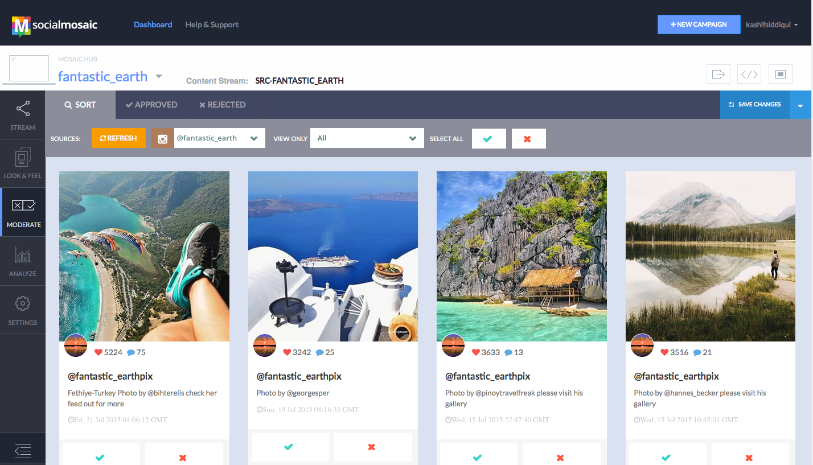The height and width of the screenshot is (465, 813).
Task: Click the export stream icon
Action: 718,74
